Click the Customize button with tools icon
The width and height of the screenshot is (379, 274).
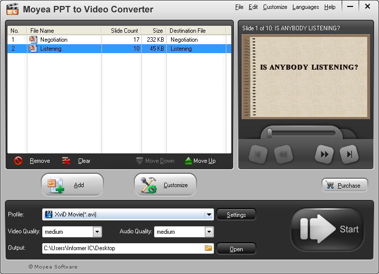(165, 185)
